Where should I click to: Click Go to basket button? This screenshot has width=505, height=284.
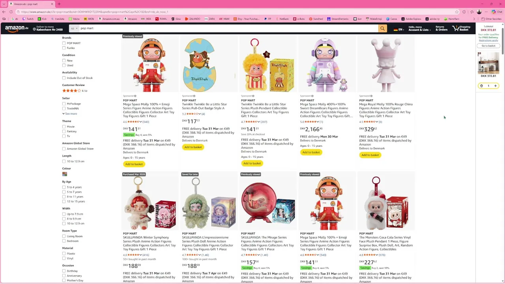tap(488, 46)
